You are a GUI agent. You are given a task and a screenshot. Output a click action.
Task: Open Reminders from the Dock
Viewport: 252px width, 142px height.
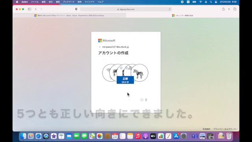tap(122, 136)
